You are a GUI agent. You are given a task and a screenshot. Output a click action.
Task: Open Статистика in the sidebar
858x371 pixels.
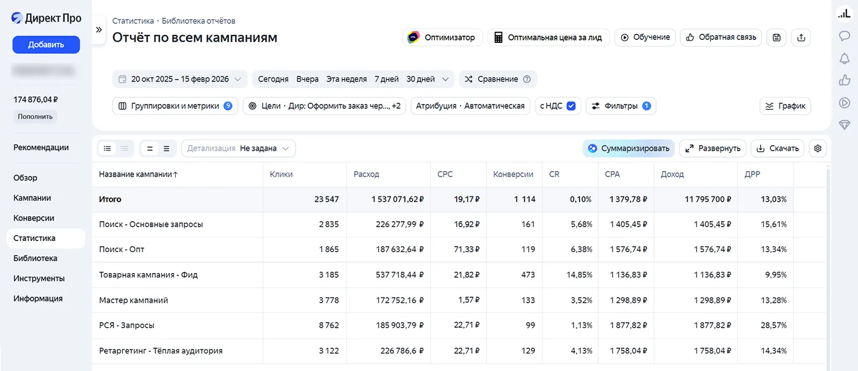[45, 238]
